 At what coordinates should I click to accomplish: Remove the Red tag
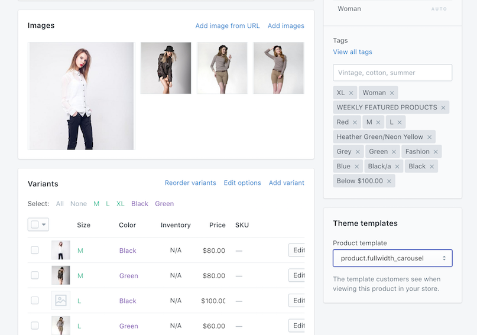pyautogui.click(x=355, y=122)
